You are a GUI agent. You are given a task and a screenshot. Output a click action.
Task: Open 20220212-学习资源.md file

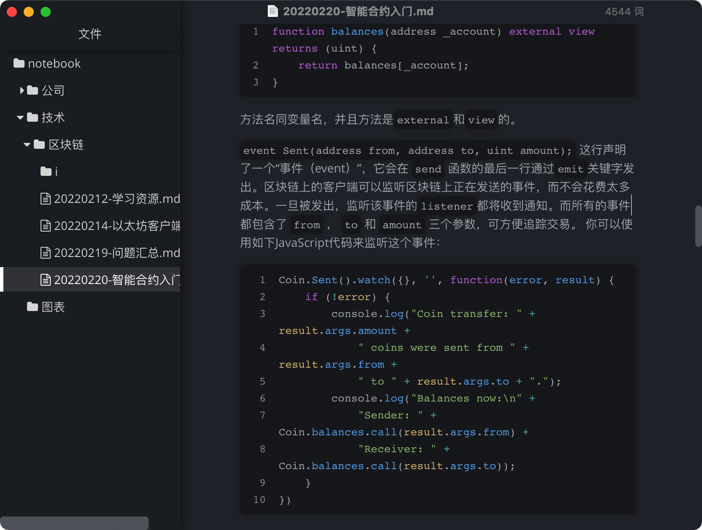coord(117,198)
